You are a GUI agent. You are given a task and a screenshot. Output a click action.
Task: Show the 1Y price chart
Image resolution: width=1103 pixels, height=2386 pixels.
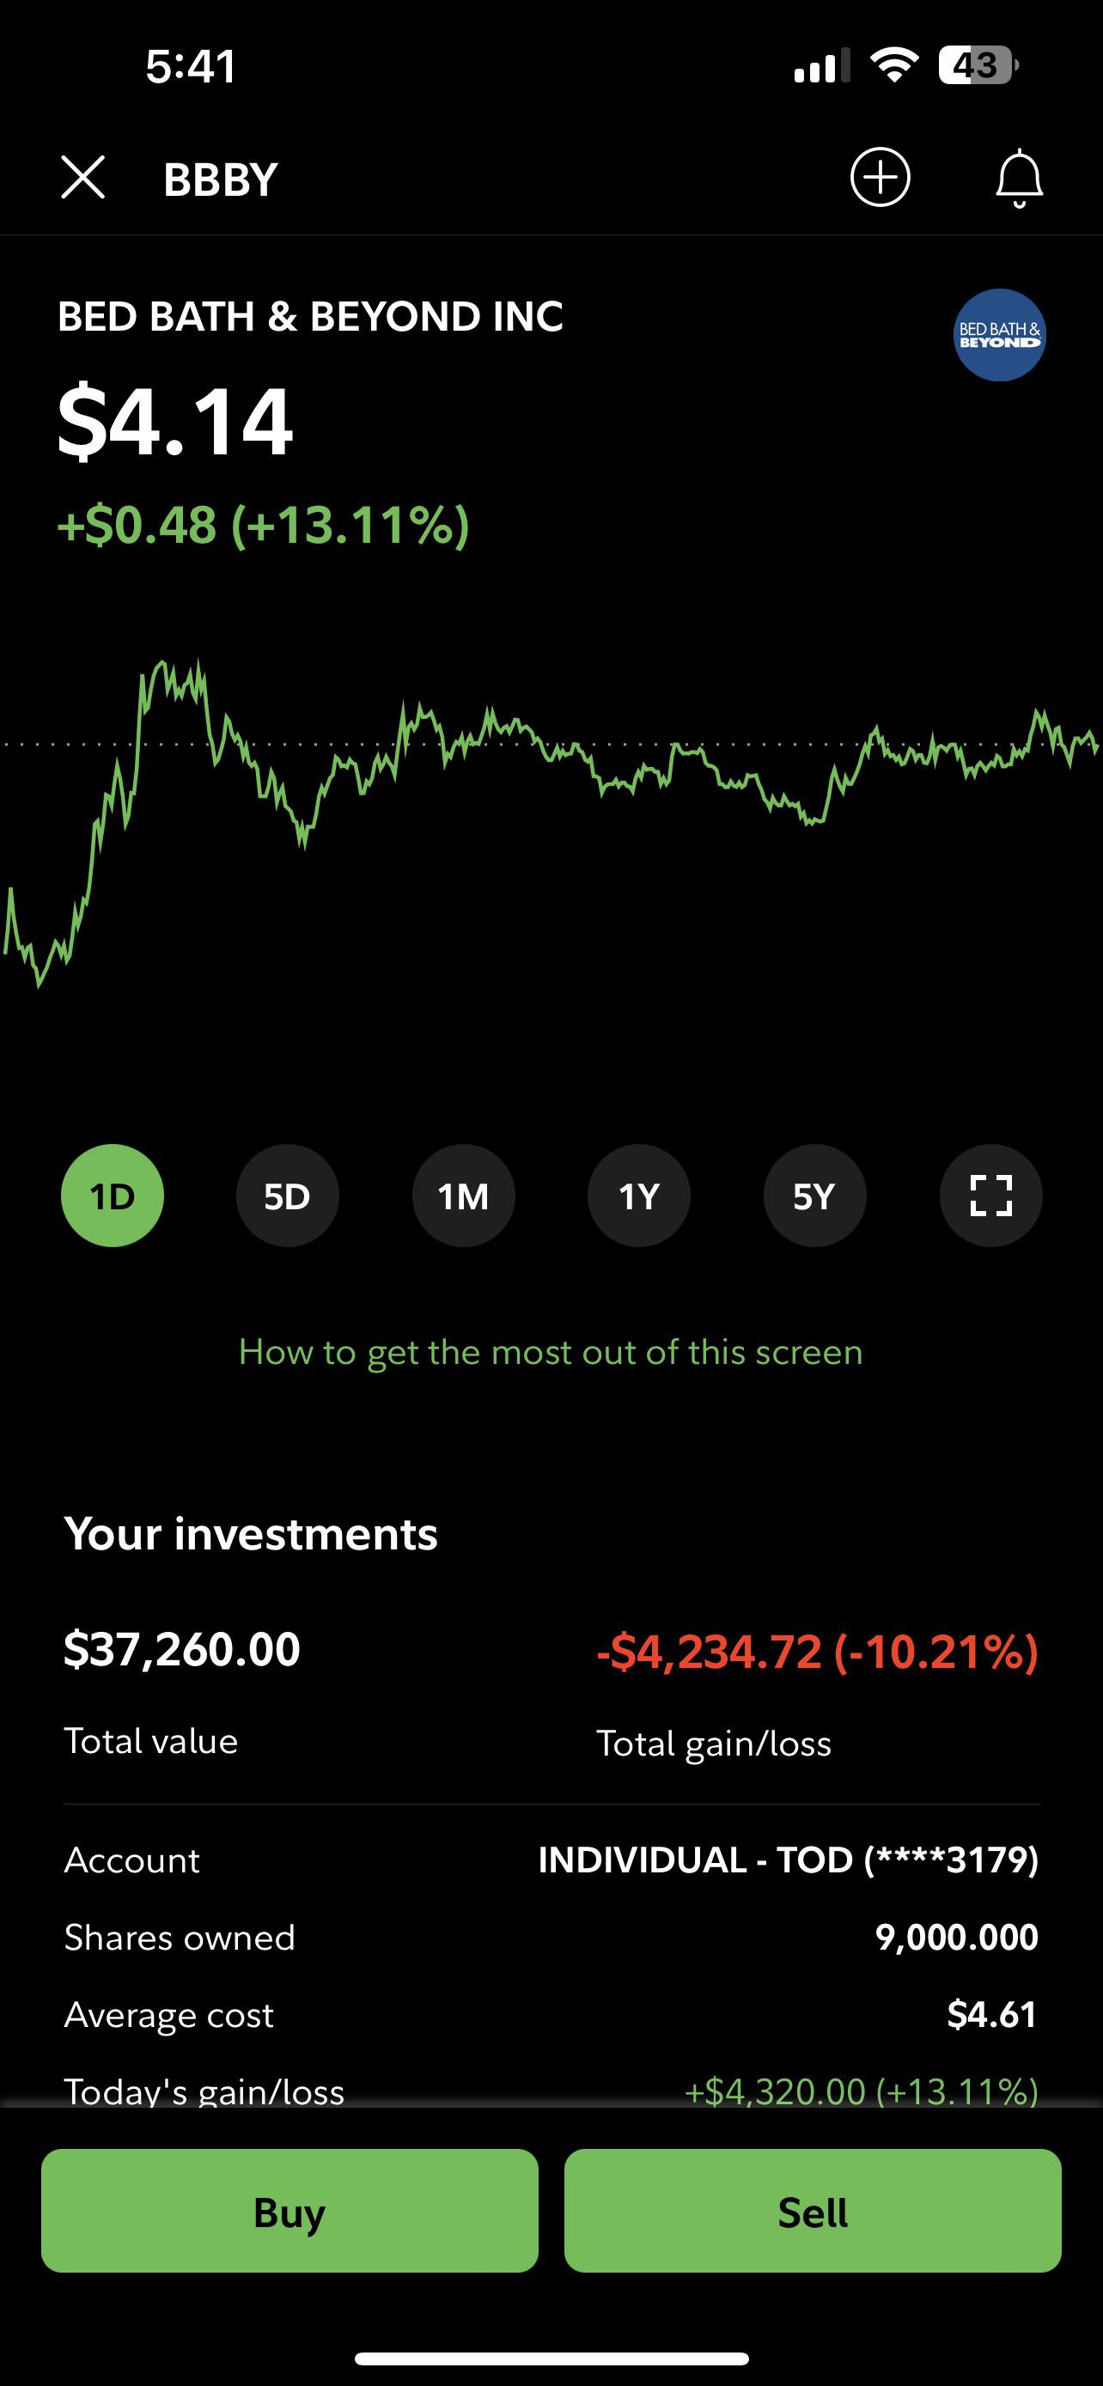638,1196
